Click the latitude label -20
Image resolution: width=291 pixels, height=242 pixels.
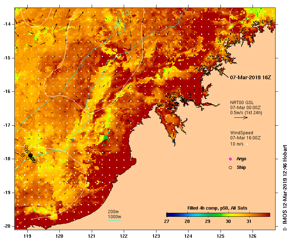(7, 226)
